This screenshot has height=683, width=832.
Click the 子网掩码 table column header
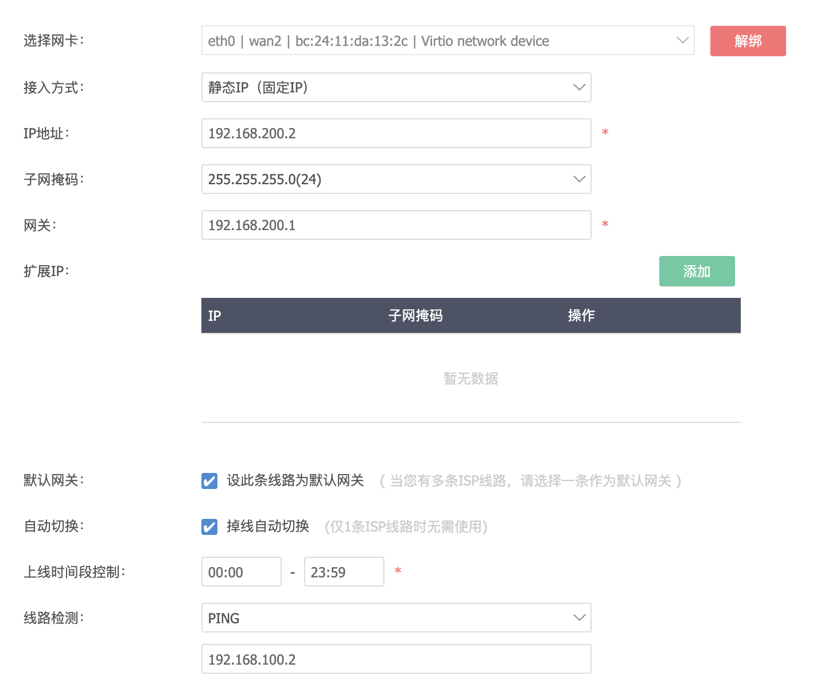tap(415, 316)
